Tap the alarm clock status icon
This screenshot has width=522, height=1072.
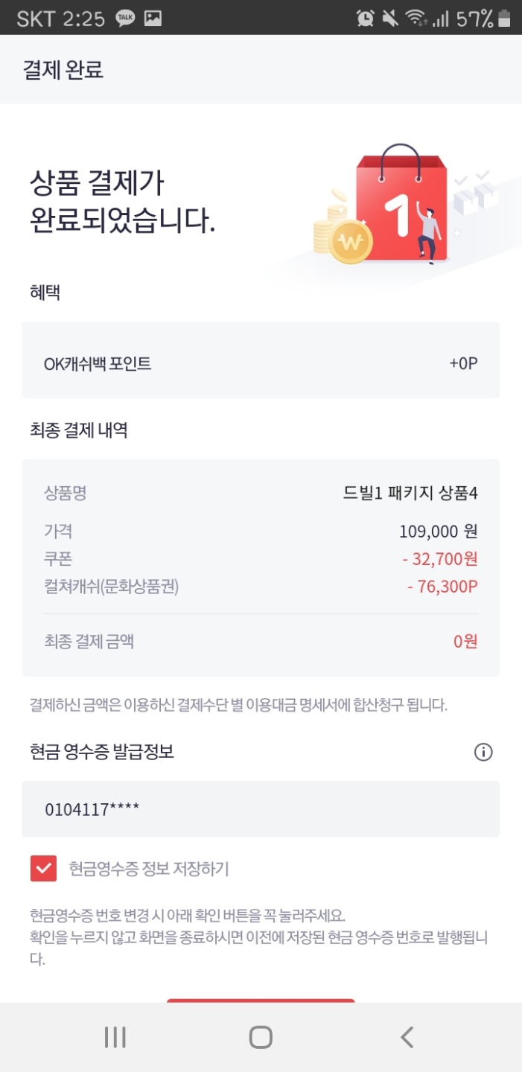(x=365, y=18)
